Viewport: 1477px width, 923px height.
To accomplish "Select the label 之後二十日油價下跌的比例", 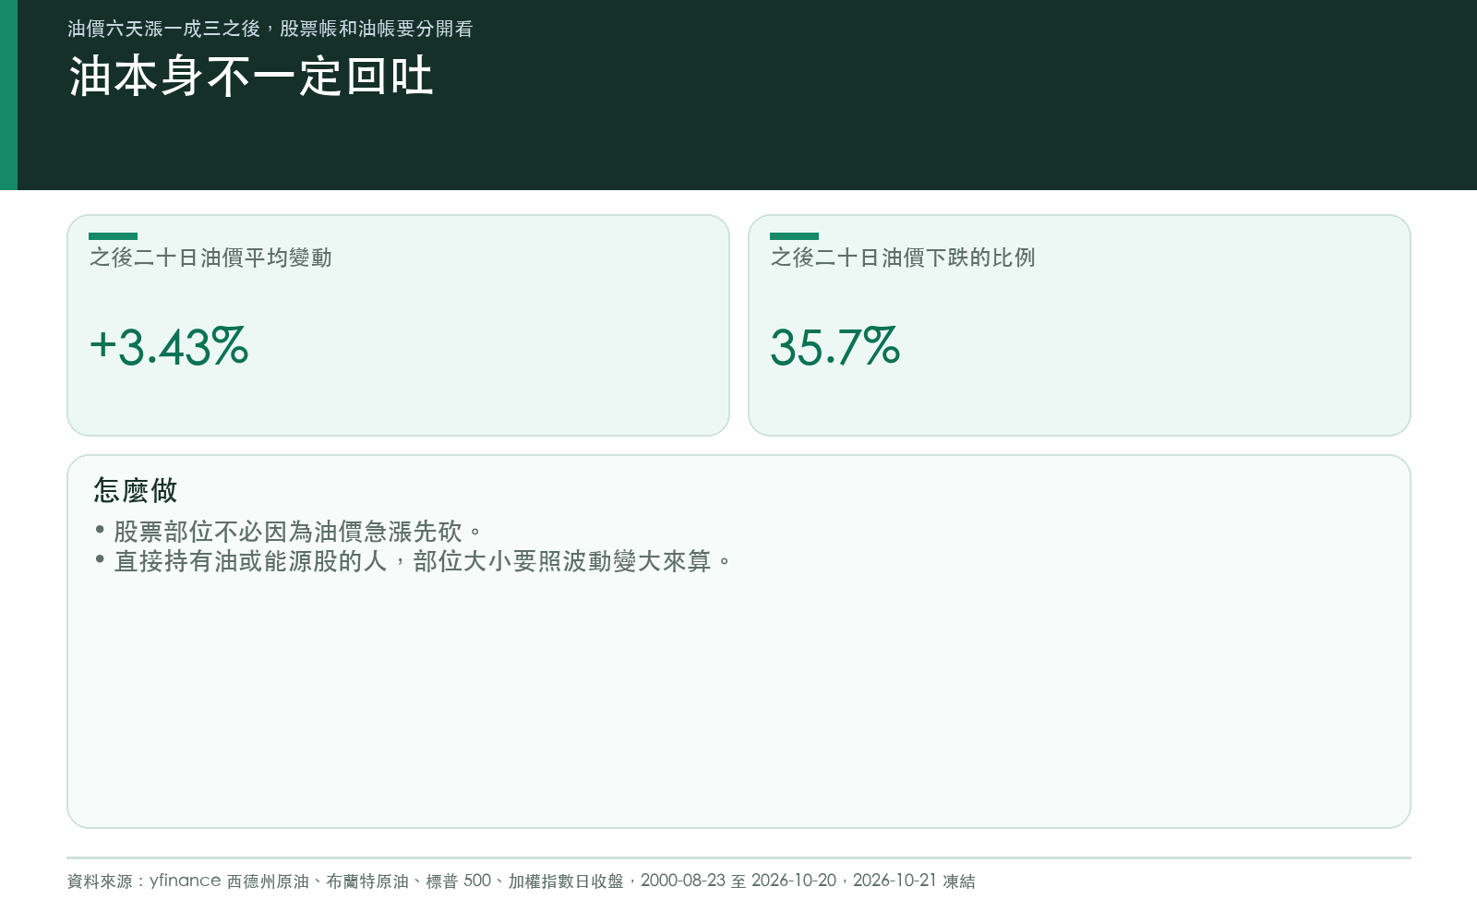I will [903, 258].
